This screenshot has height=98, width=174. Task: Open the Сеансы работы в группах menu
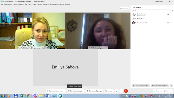57,4
